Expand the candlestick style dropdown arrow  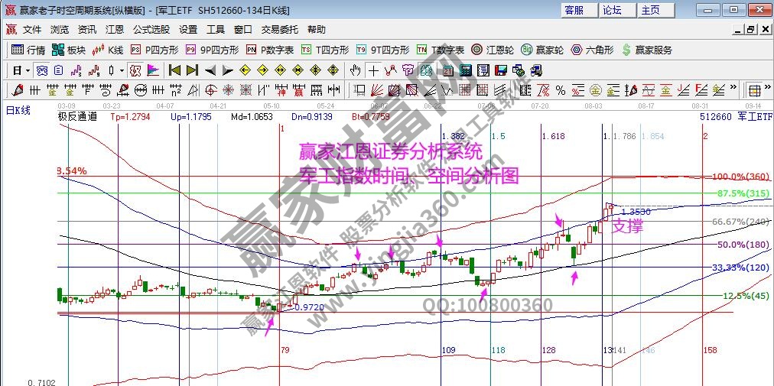122,70
